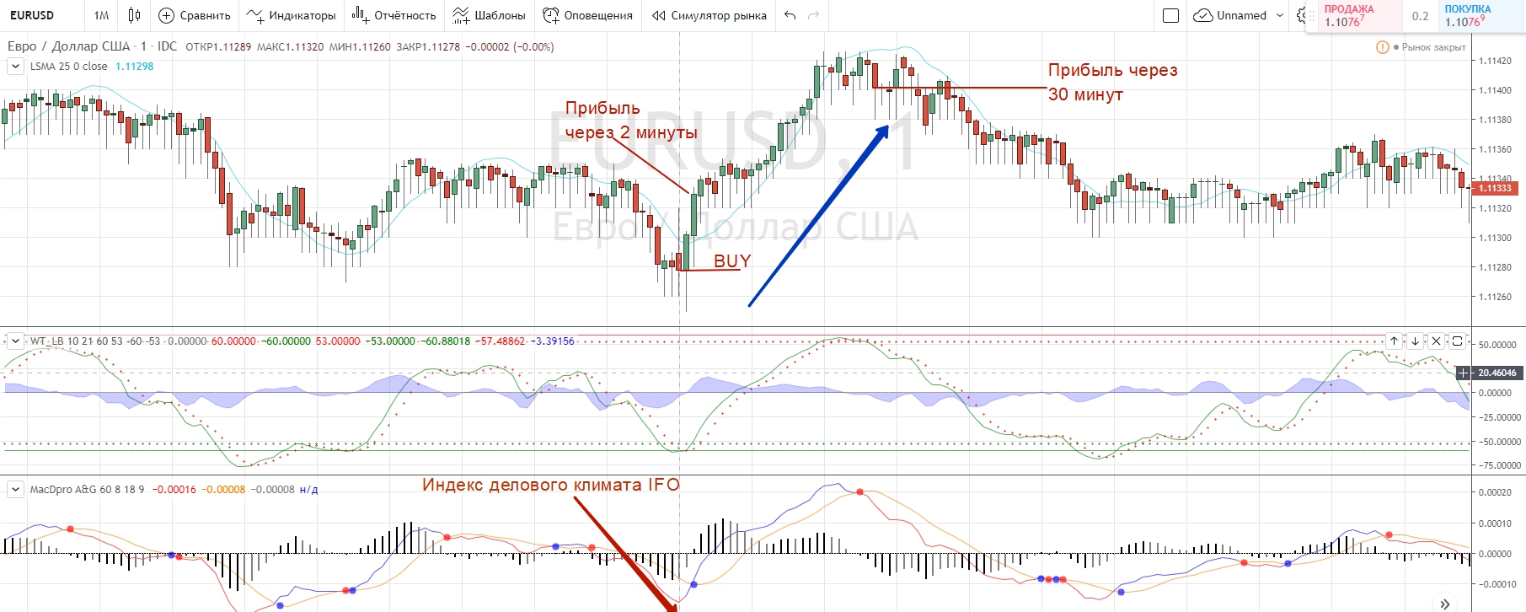Collapse the MacDpro A&G legend arrow

click(x=15, y=489)
